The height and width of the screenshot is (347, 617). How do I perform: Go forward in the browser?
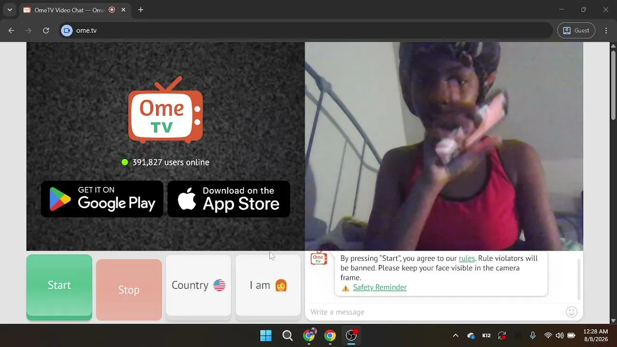tap(28, 30)
